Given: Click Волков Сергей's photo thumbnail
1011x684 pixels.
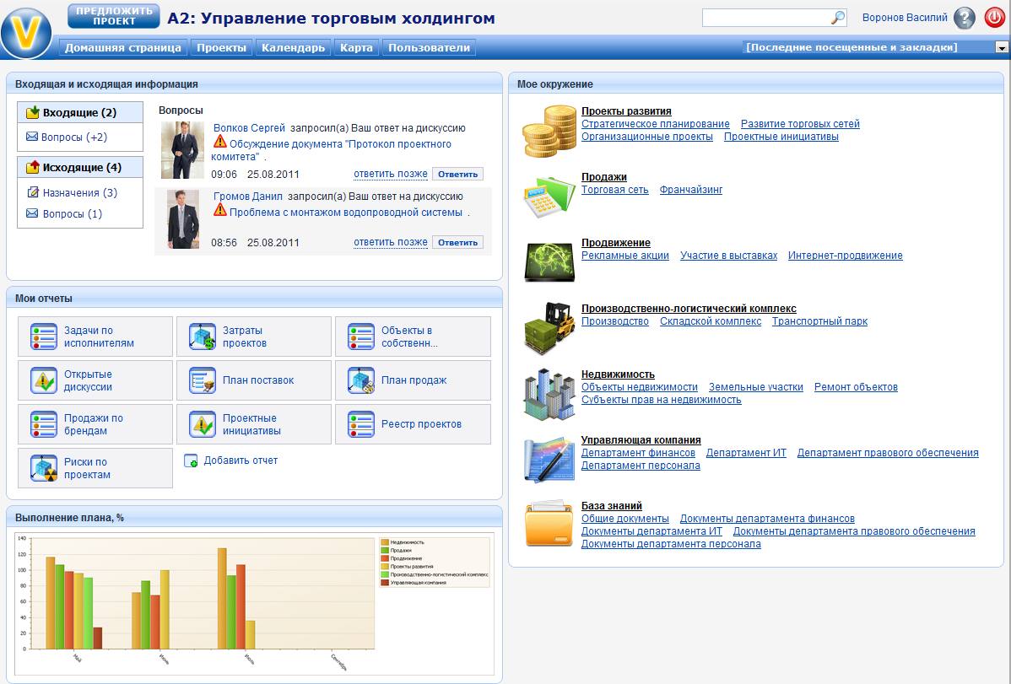Looking at the screenshot, I should 182,150.
